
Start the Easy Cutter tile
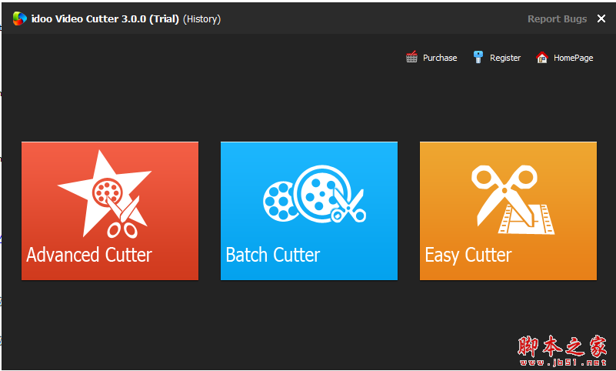point(508,211)
